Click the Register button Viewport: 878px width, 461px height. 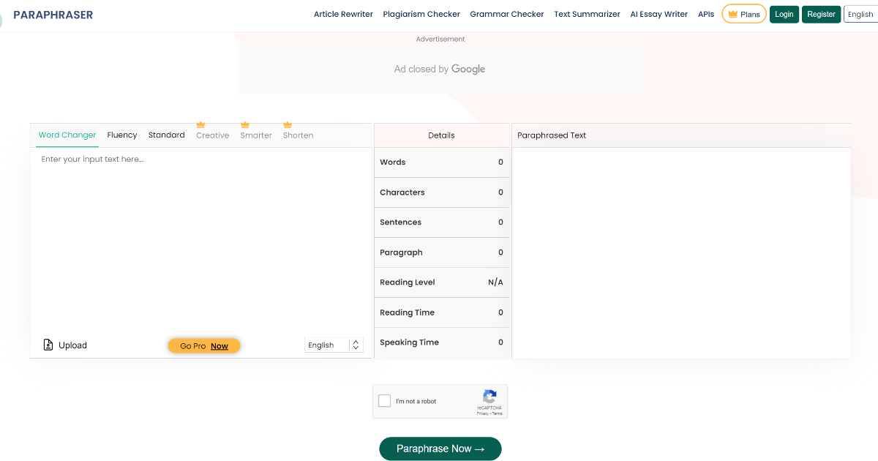(821, 14)
